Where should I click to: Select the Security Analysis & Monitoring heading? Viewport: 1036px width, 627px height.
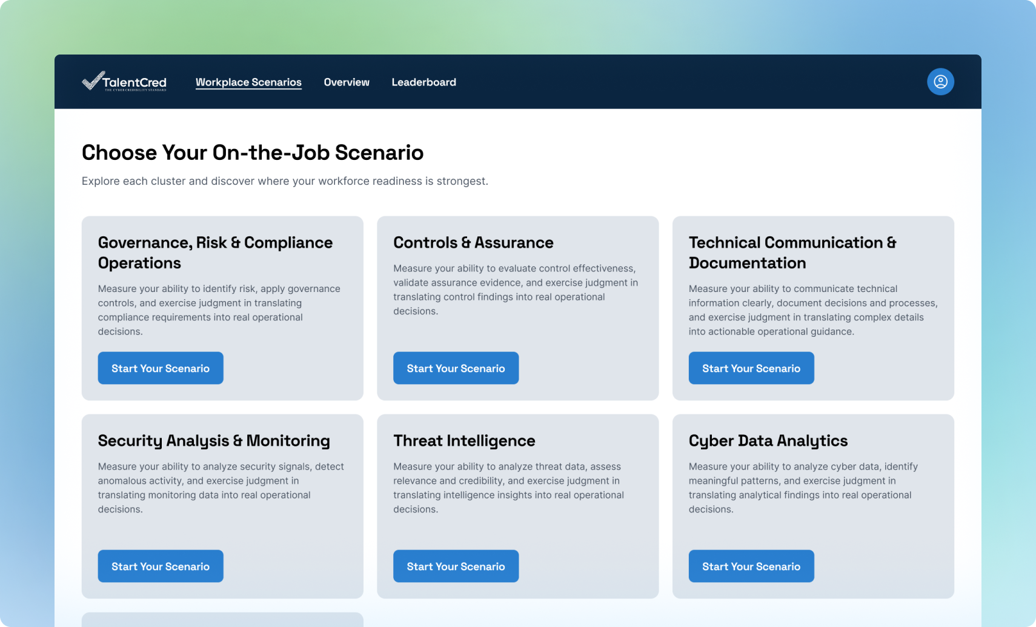click(x=214, y=441)
